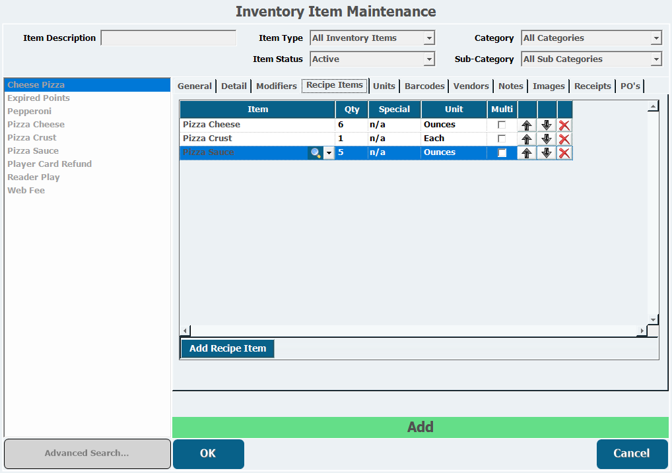Screen dimensions: 672x473
Task: Remove Pizza Sauce with red X
Action: (x=564, y=152)
